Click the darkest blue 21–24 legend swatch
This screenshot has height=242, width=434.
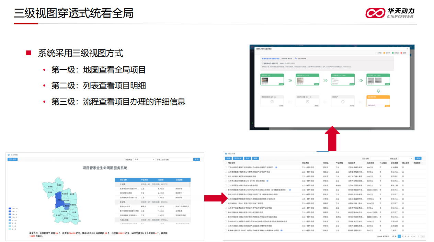pos(10,208)
